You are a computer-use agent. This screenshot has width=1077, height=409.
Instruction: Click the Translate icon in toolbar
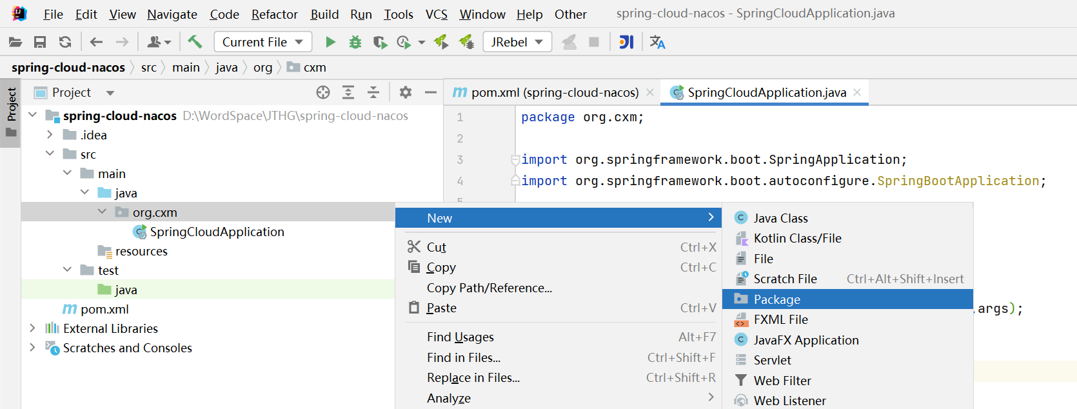coord(657,42)
